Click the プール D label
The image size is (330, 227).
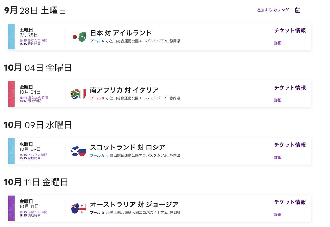tap(97, 213)
